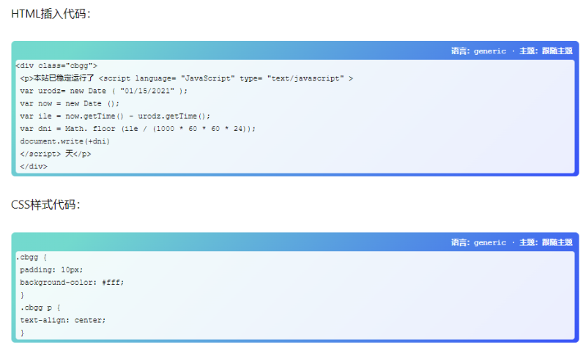Click the second block's 语言: generic label

click(x=478, y=242)
